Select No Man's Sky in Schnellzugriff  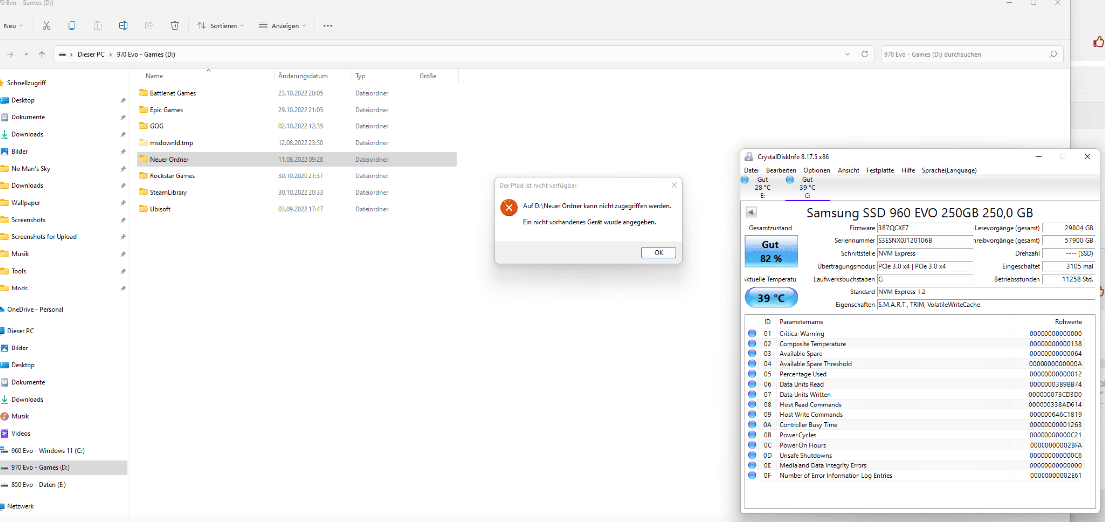(x=31, y=169)
